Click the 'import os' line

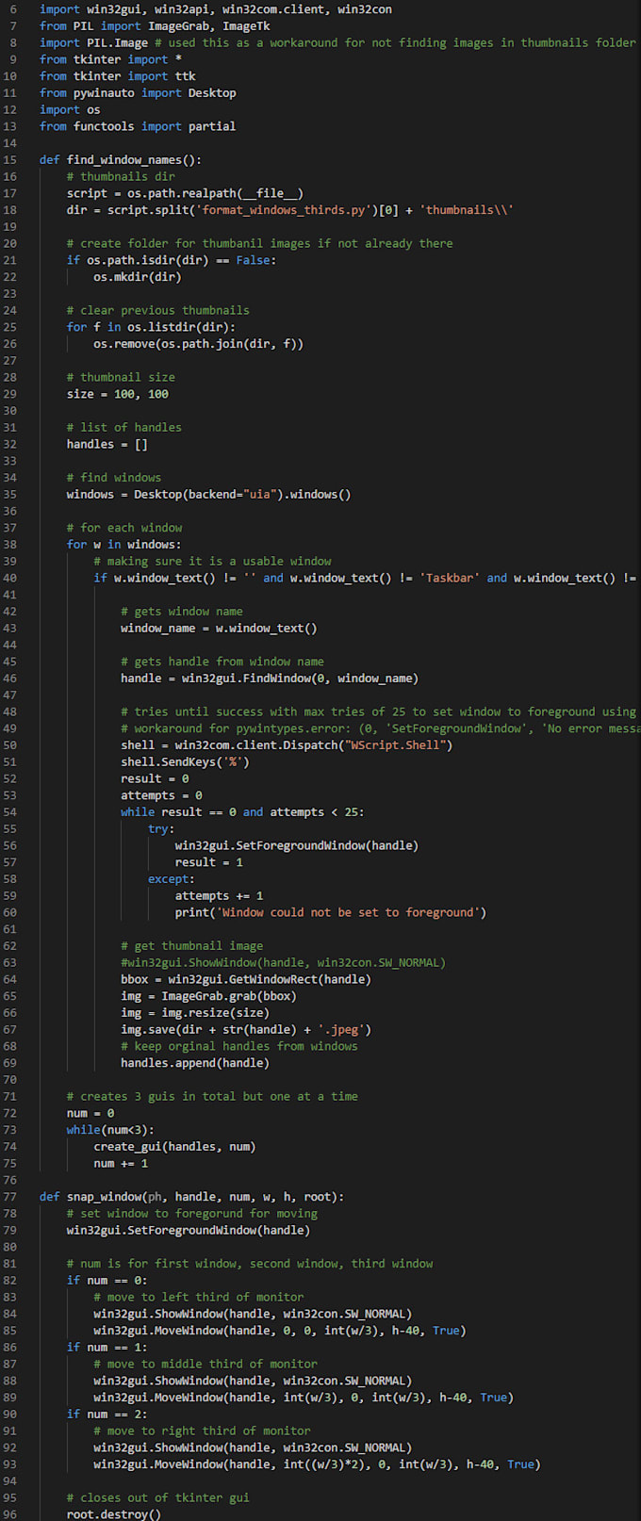point(70,110)
